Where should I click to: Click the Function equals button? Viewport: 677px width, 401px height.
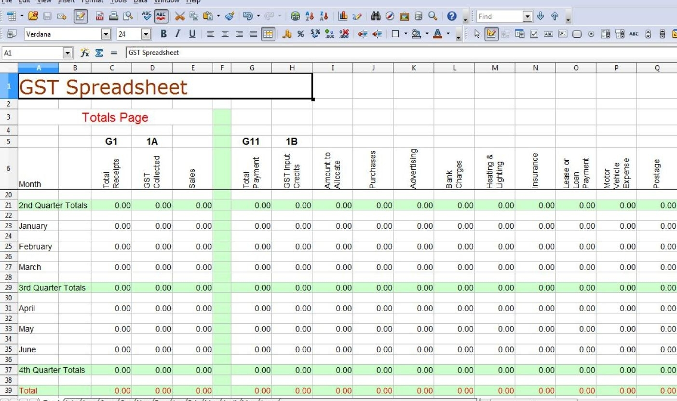pyautogui.click(x=114, y=53)
